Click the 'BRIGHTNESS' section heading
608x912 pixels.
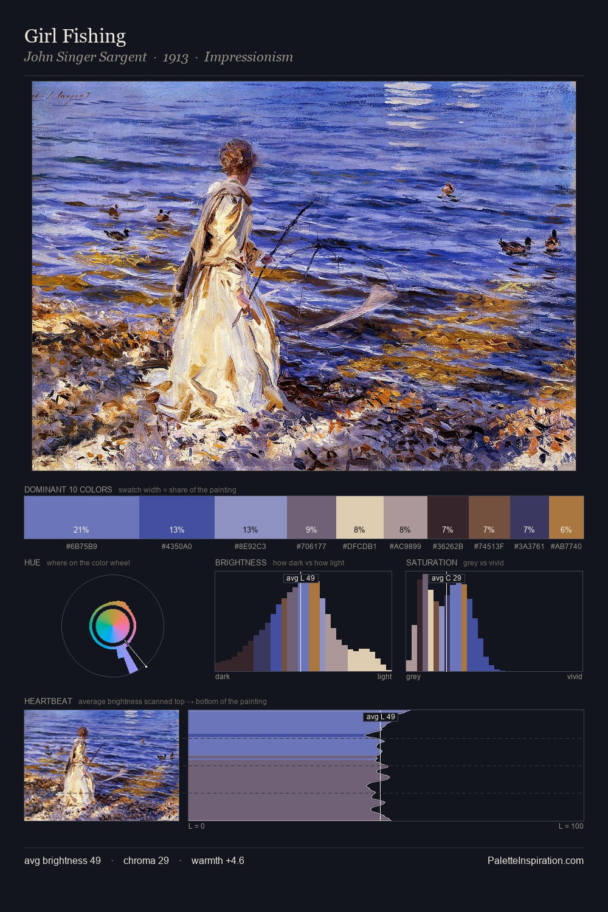coord(241,562)
